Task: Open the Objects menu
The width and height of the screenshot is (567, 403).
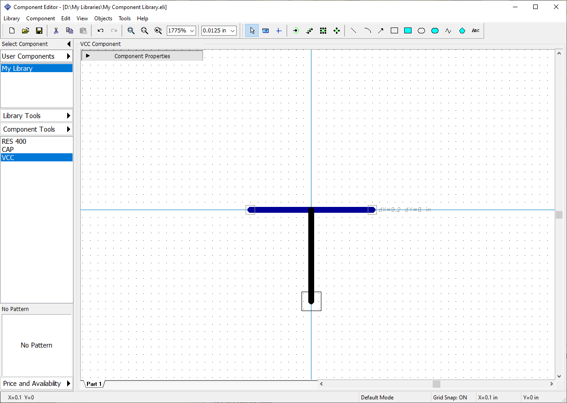Action: click(103, 18)
